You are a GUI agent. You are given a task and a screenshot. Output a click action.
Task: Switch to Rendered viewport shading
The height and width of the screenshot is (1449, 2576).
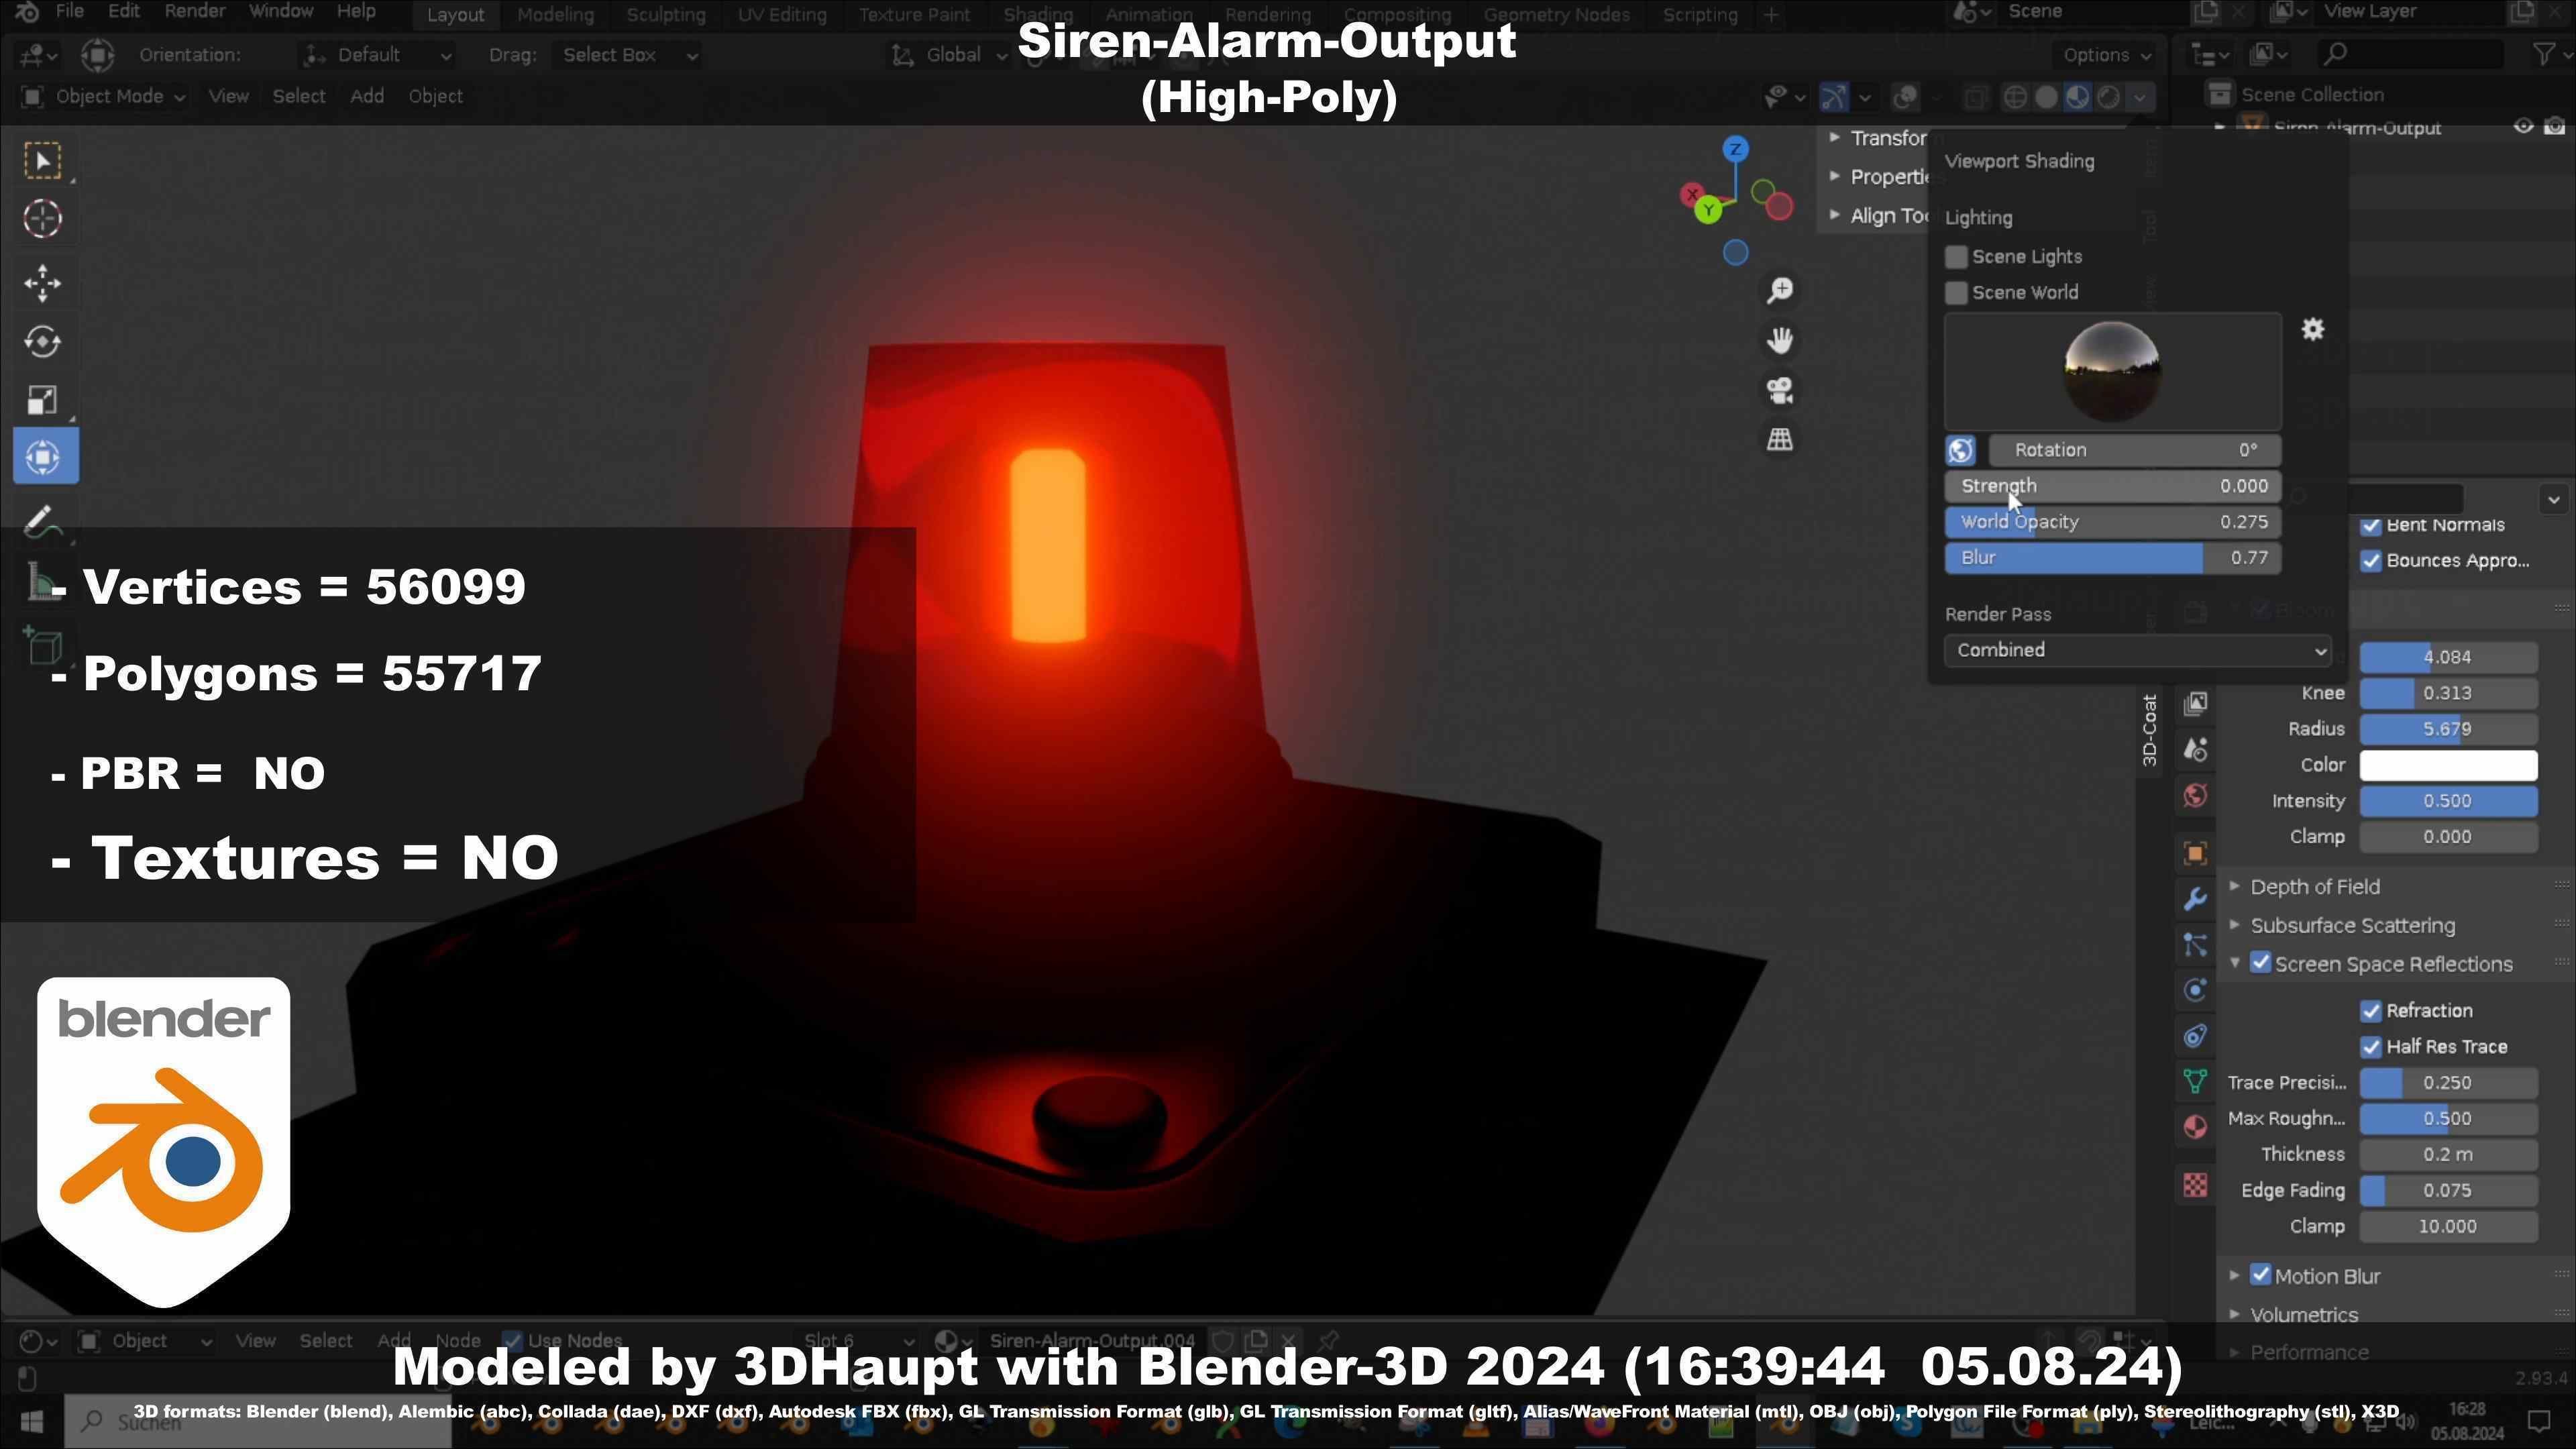click(2108, 97)
